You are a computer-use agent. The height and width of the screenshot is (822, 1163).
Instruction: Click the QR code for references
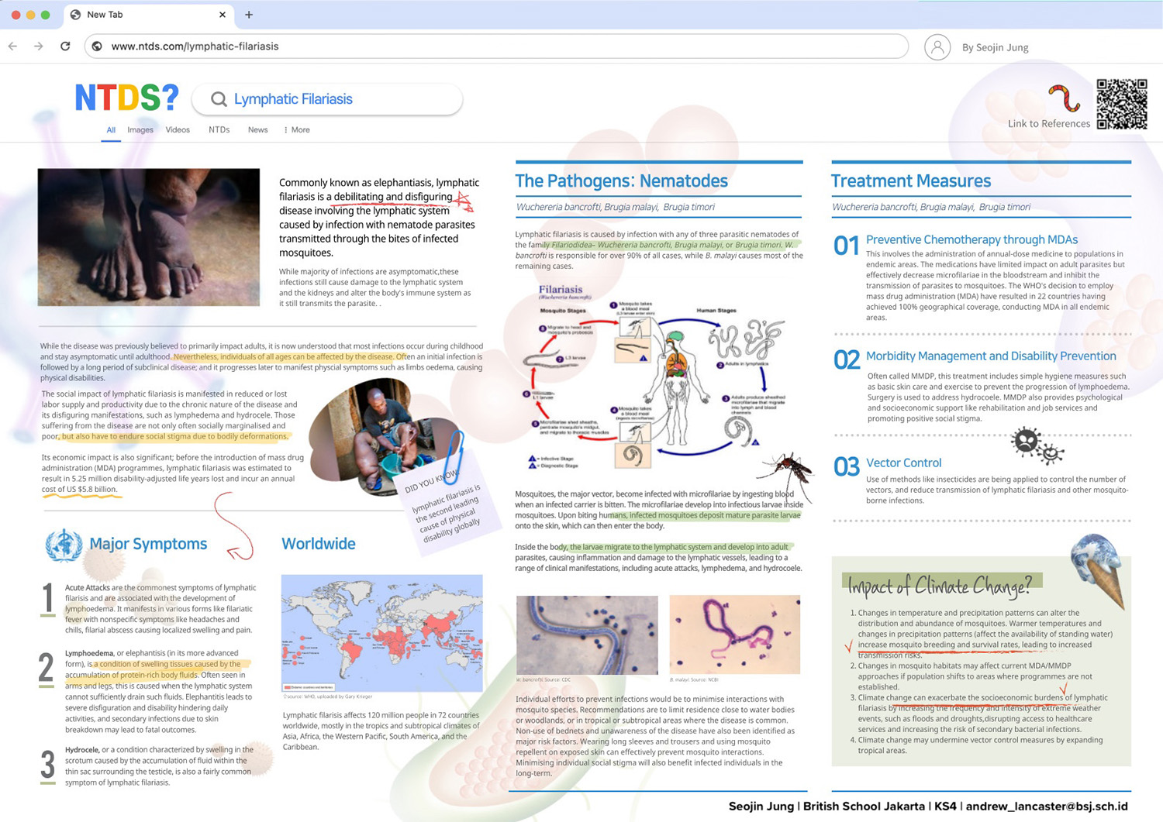tap(1121, 105)
